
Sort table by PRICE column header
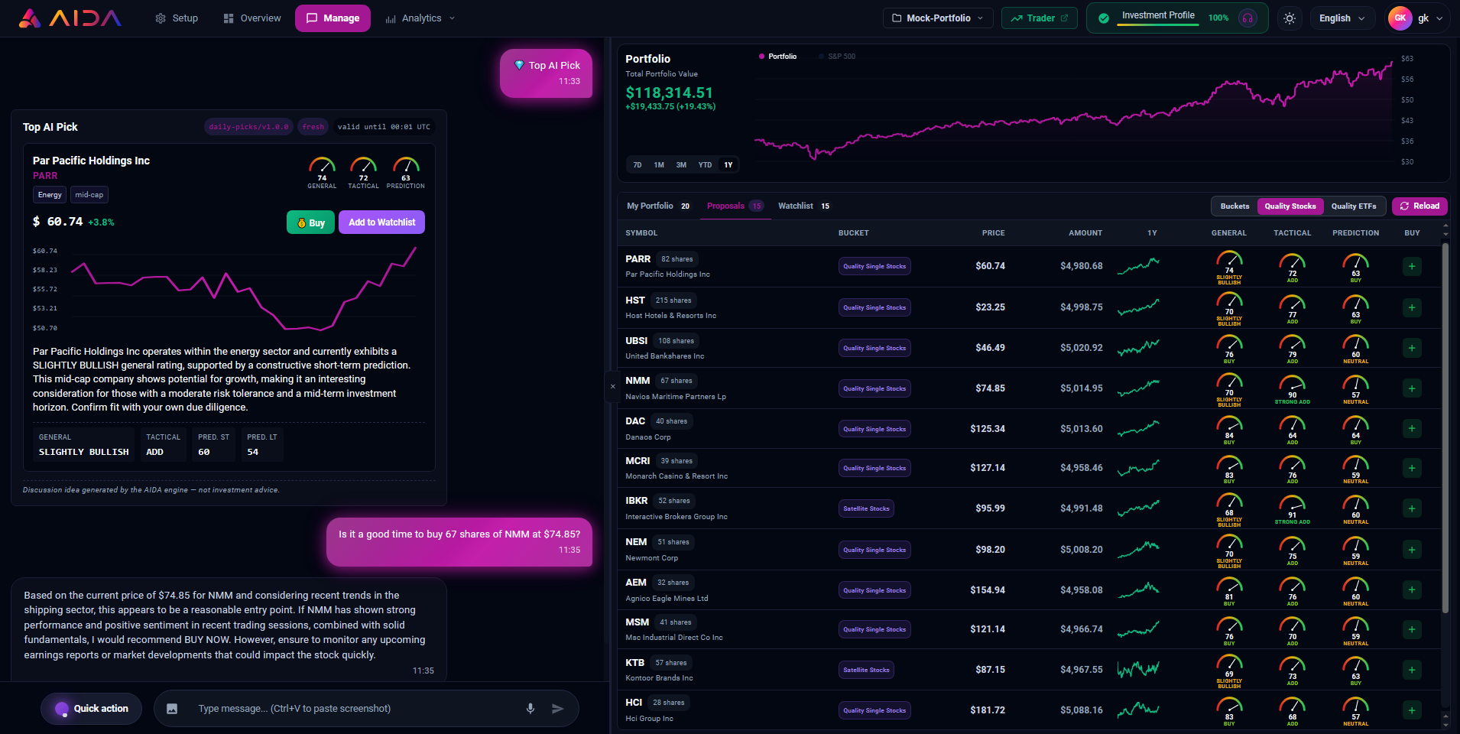click(x=993, y=233)
